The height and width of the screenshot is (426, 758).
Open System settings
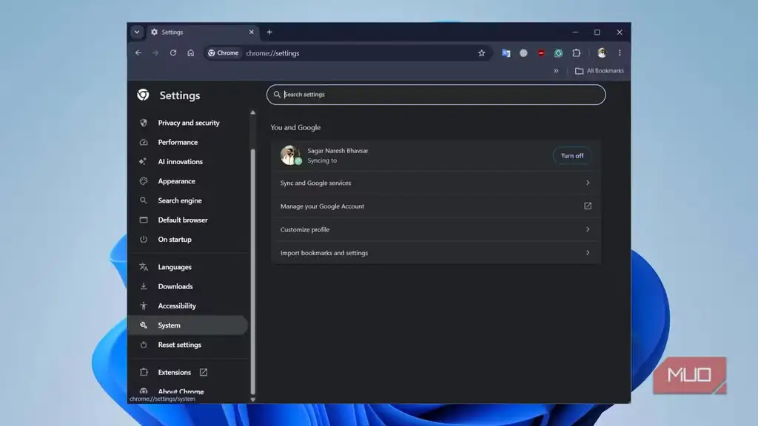[x=189, y=325]
